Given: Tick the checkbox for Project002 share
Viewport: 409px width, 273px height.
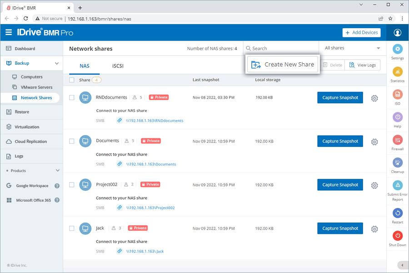Looking at the screenshot, I should point(72,185).
